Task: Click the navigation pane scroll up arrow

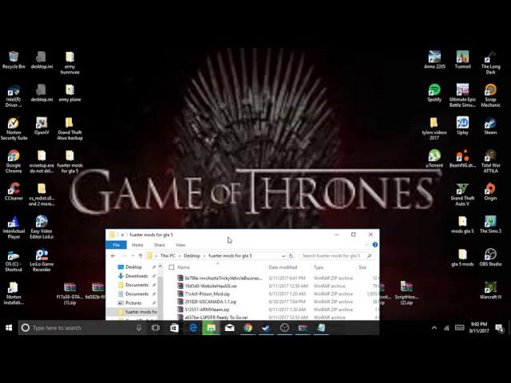Action: coord(160,267)
